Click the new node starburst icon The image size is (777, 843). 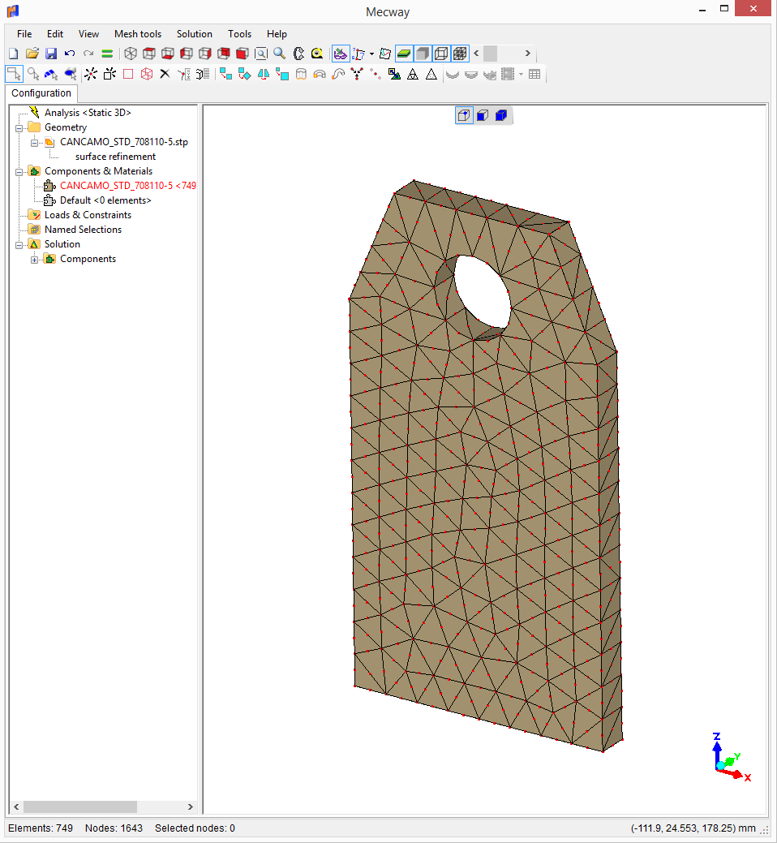pyautogui.click(x=91, y=74)
